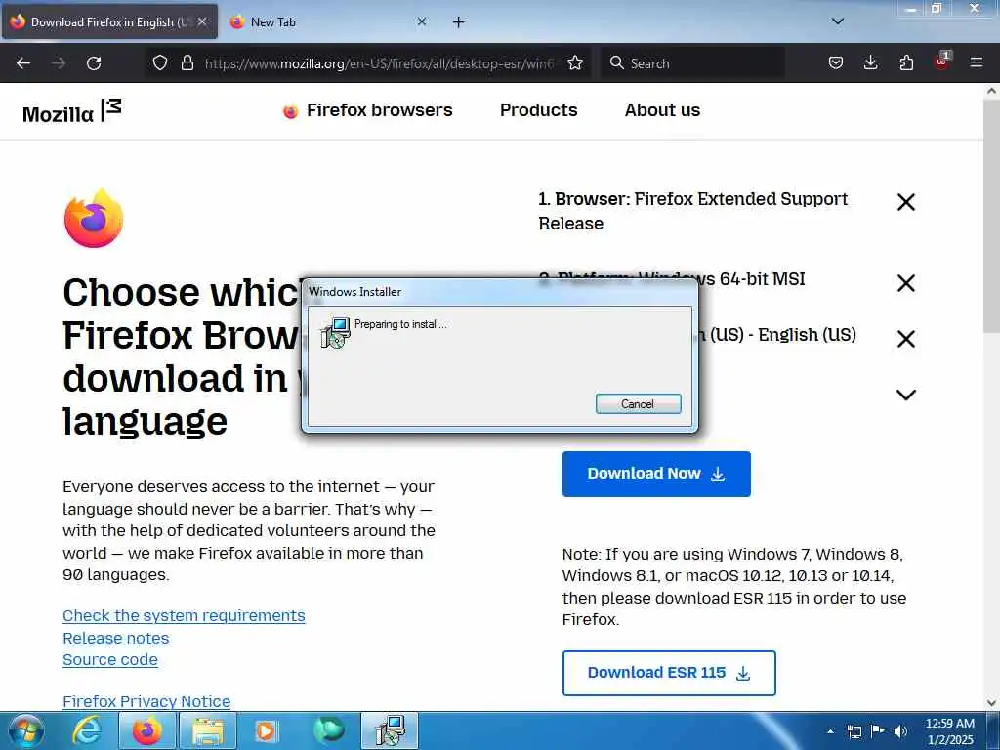1000x750 pixels.
Task: Open Firefox Privacy Notice link
Action: click(146, 701)
